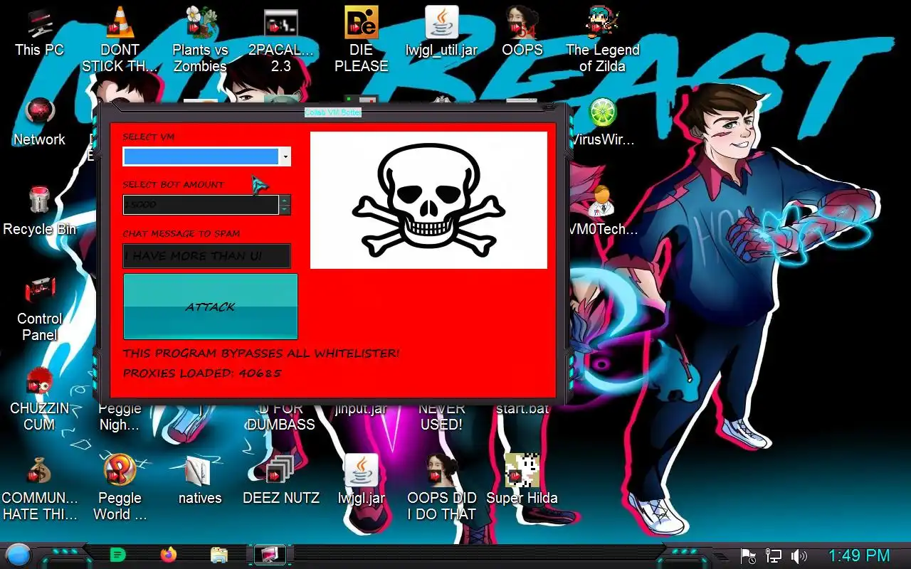Select the COMMUN... HATE THI... money bag icon
The width and height of the screenshot is (911, 569).
click(x=39, y=487)
